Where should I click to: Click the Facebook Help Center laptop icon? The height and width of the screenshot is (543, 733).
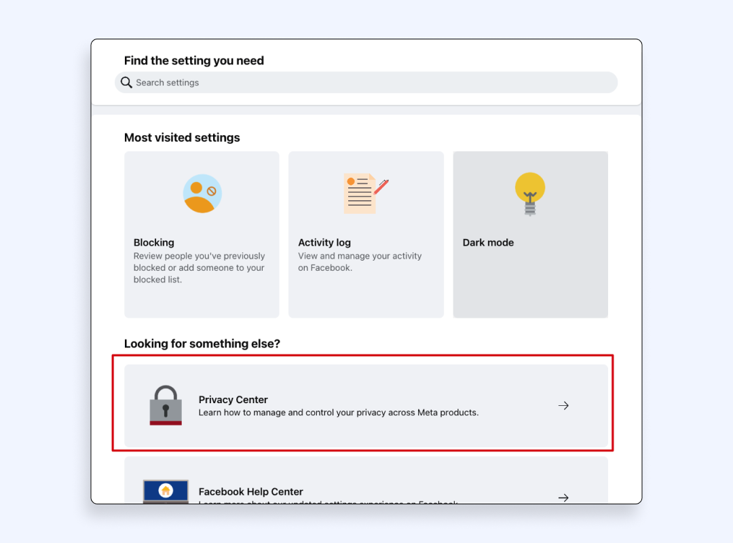(x=166, y=492)
